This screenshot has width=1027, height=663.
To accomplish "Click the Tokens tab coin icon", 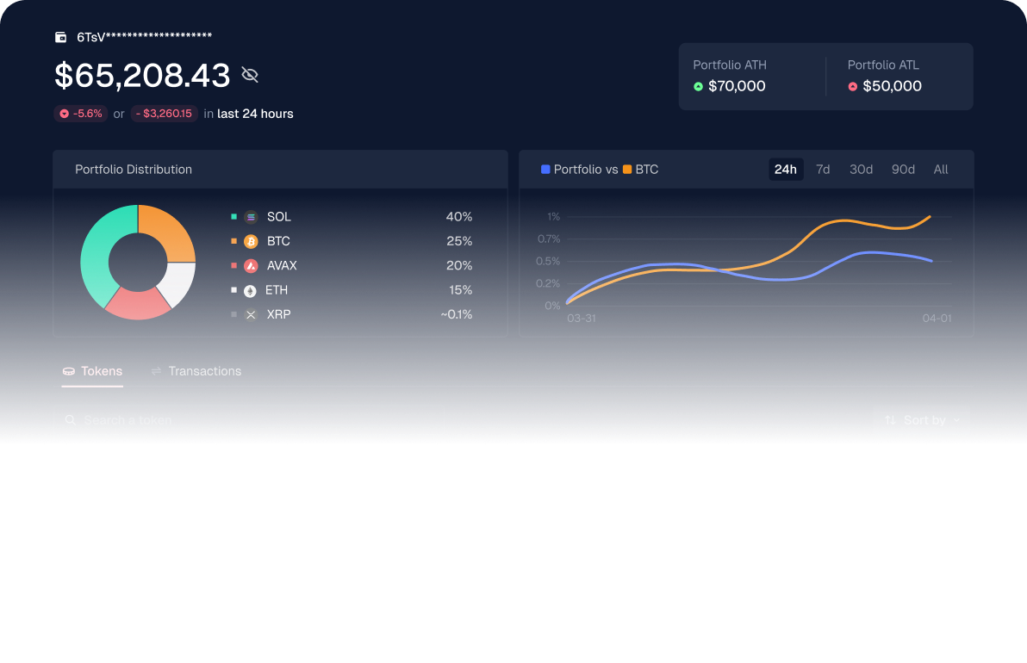I will click(x=69, y=371).
